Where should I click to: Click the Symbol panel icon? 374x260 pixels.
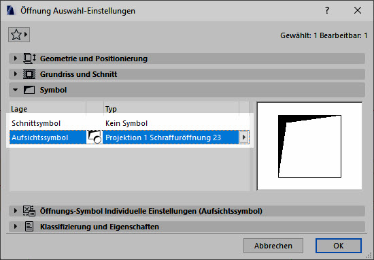[x=29, y=90]
